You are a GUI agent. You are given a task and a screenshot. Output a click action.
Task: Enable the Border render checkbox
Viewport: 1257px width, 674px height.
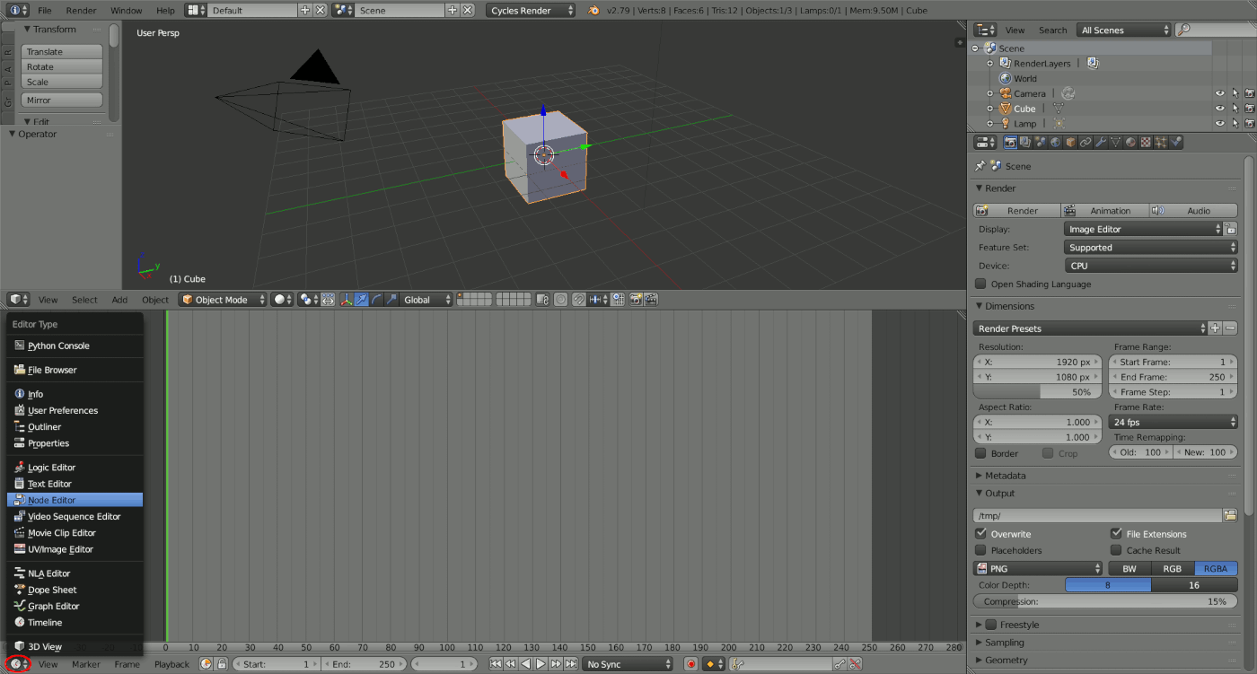click(980, 452)
